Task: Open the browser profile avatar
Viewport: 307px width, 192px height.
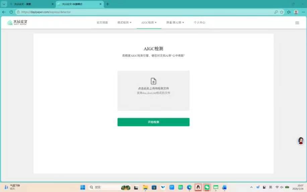Action: (x=296, y=12)
